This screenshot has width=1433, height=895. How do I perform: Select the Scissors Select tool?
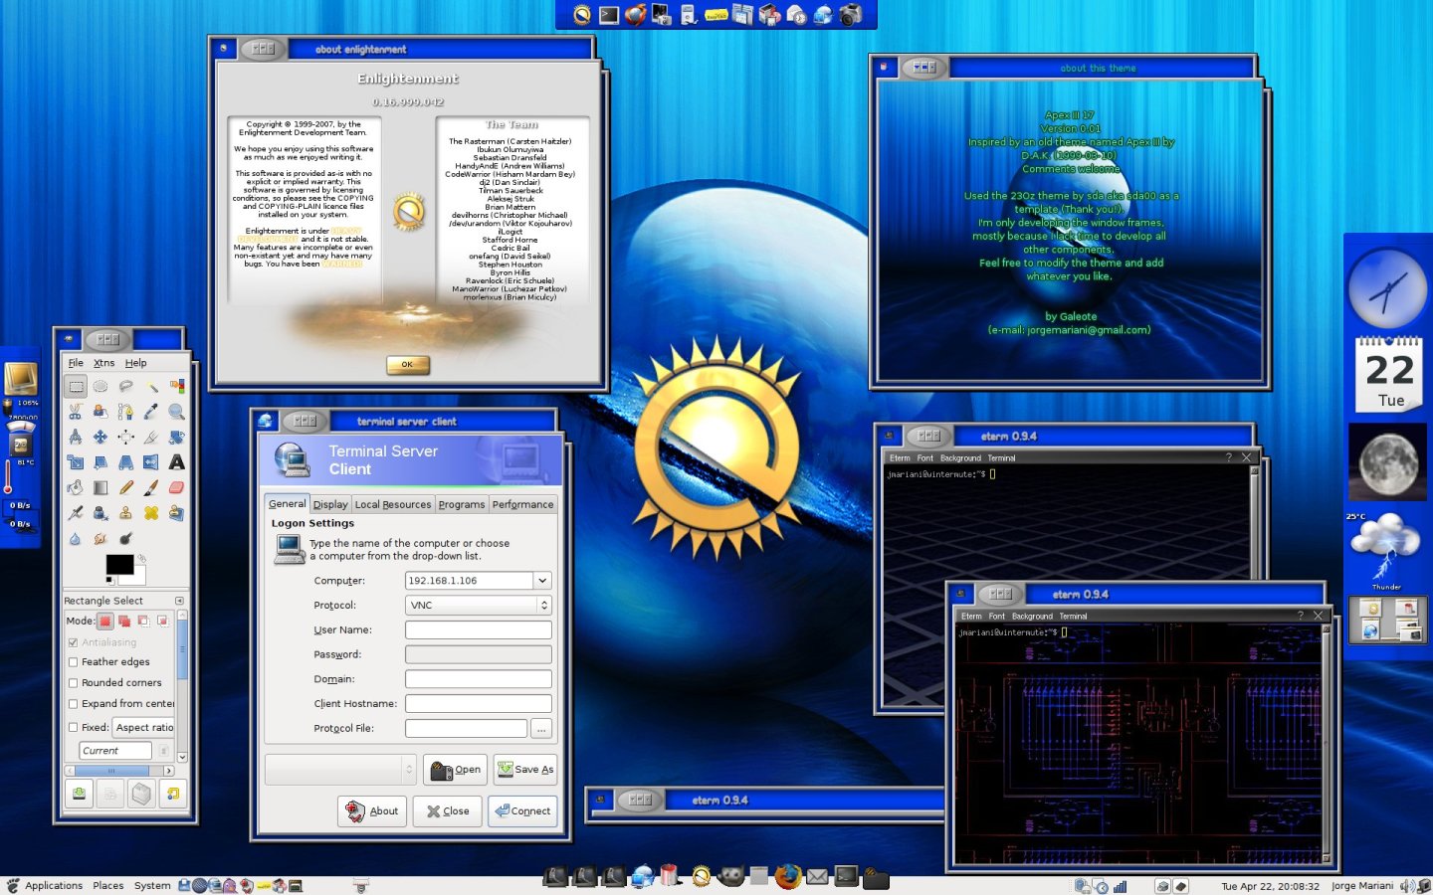click(76, 412)
